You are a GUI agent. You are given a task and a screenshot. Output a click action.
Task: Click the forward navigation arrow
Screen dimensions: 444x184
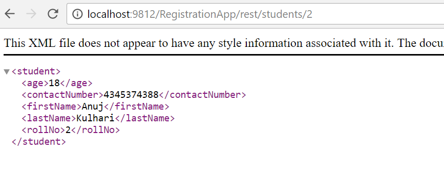[x=31, y=14]
